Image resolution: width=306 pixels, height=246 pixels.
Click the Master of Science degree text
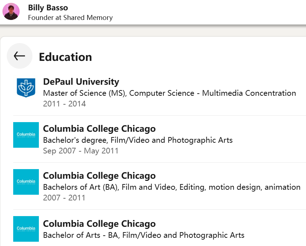click(x=169, y=93)
